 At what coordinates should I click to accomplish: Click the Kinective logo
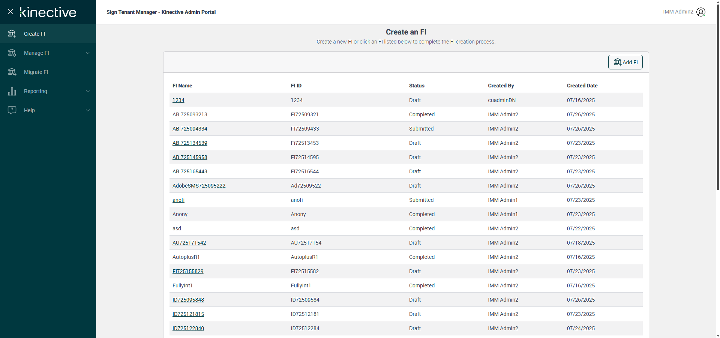[x=48, y=12]
